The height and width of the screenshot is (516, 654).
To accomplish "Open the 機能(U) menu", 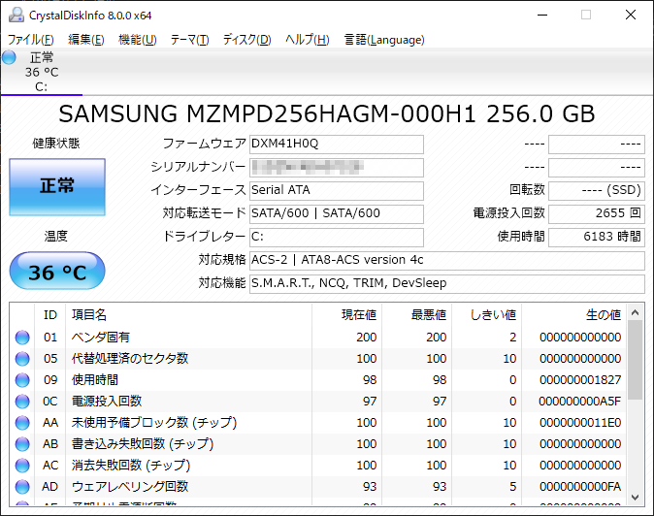I will click(x=137, y=40).
